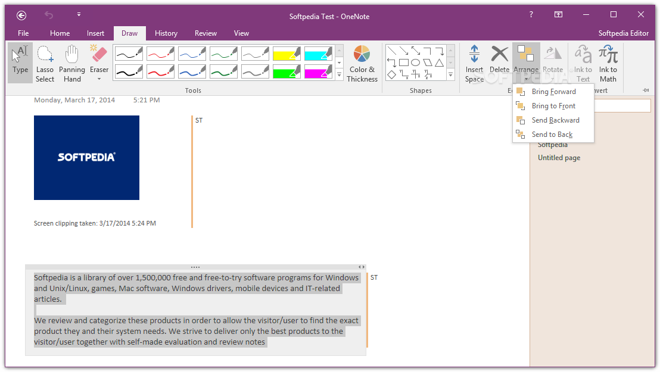Click Ink to Math
Image resolution: width=660 pixels, height=372 pixels.
(x=608, y=63)
